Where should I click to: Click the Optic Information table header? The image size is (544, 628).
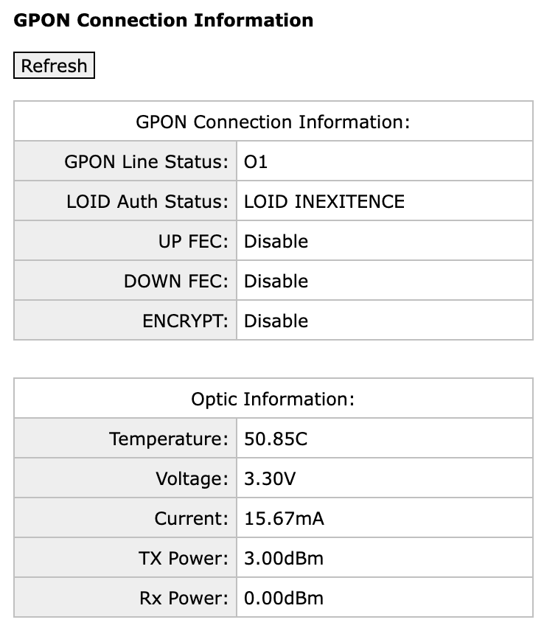coord(273,399)
